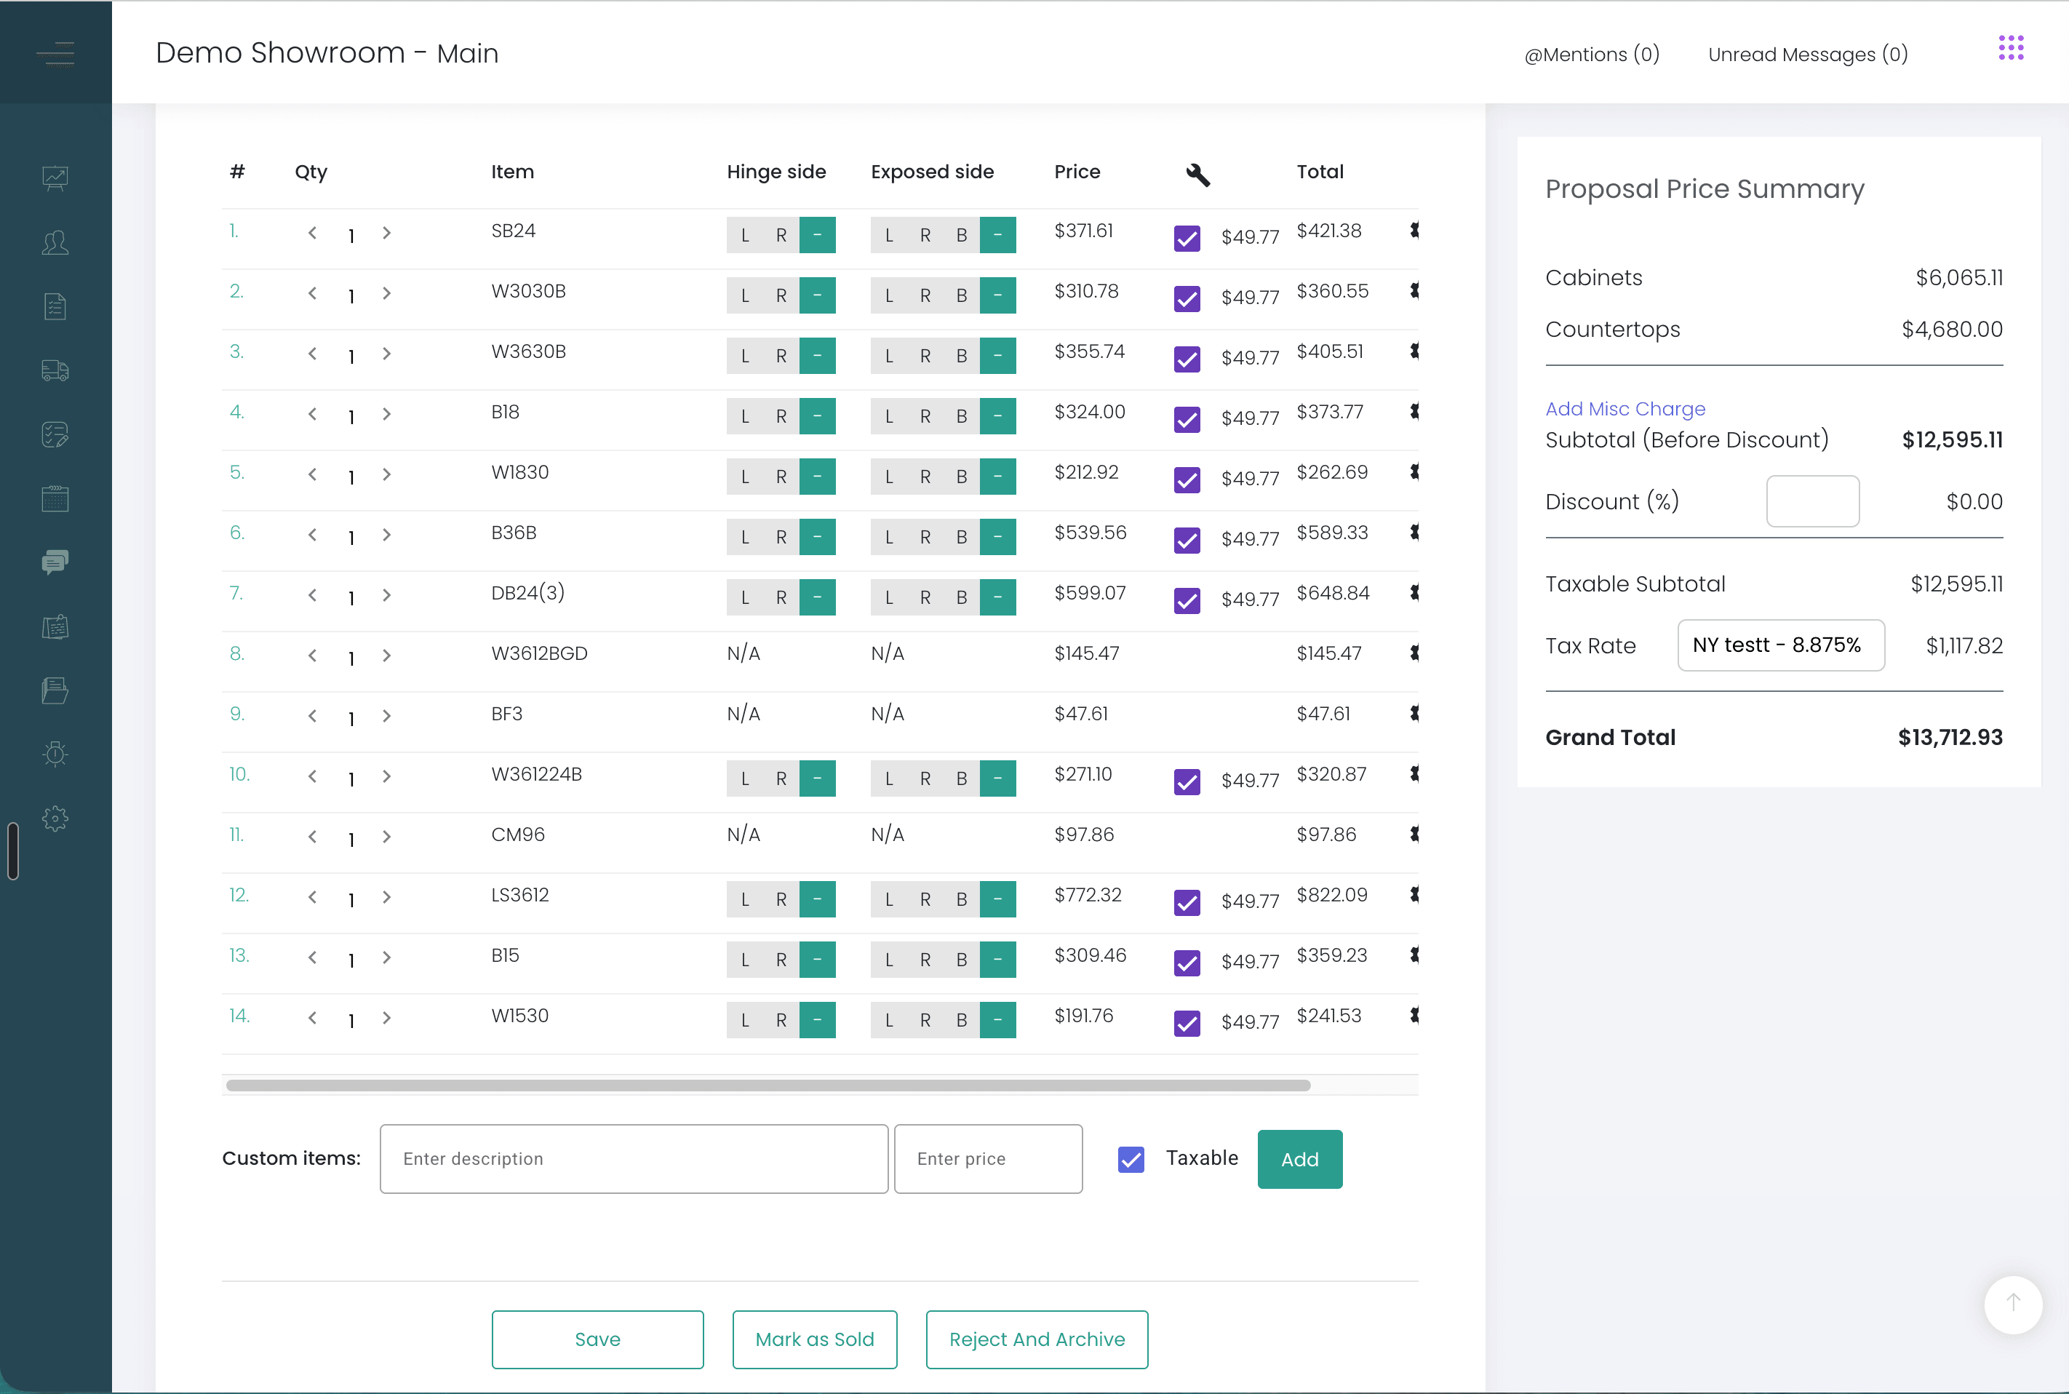Open the calendar icon in sidebar
The image size is (2069, 1394).
(55, 499)
